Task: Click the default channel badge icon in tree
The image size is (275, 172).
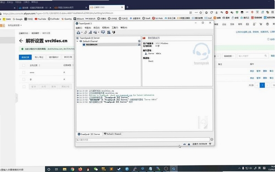Action: 139,41
